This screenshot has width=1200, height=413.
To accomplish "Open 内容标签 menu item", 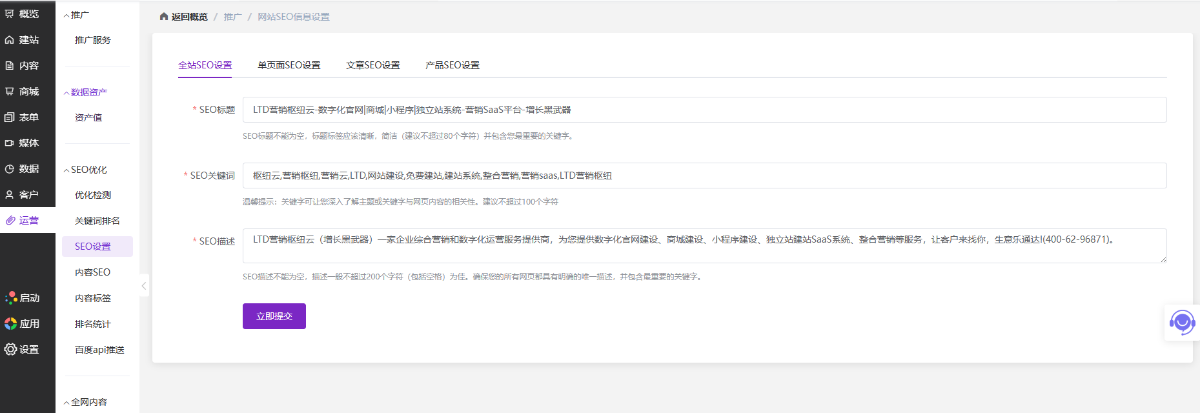I will [x=93, y=298].
